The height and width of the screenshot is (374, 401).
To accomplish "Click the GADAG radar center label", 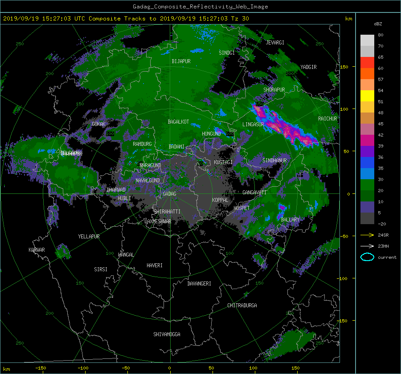I will (169, 194).
